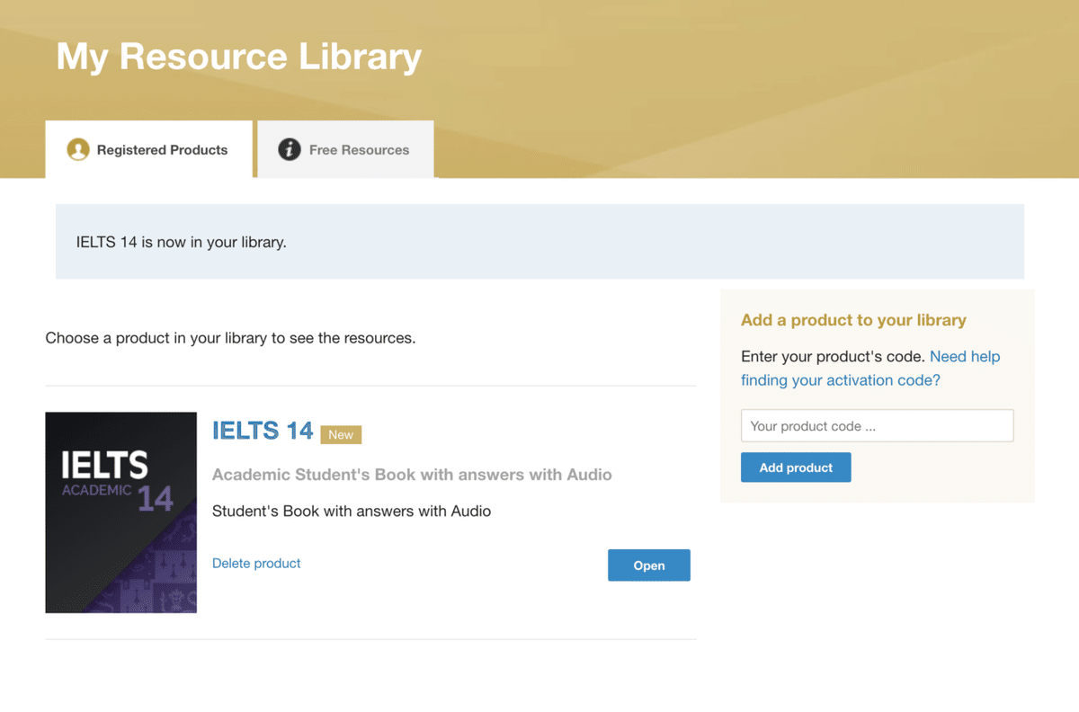Open the IELTS 14 title link
Image resolution: width=1079 pixels, height=712 pixels.
click(x=263, y=431)
